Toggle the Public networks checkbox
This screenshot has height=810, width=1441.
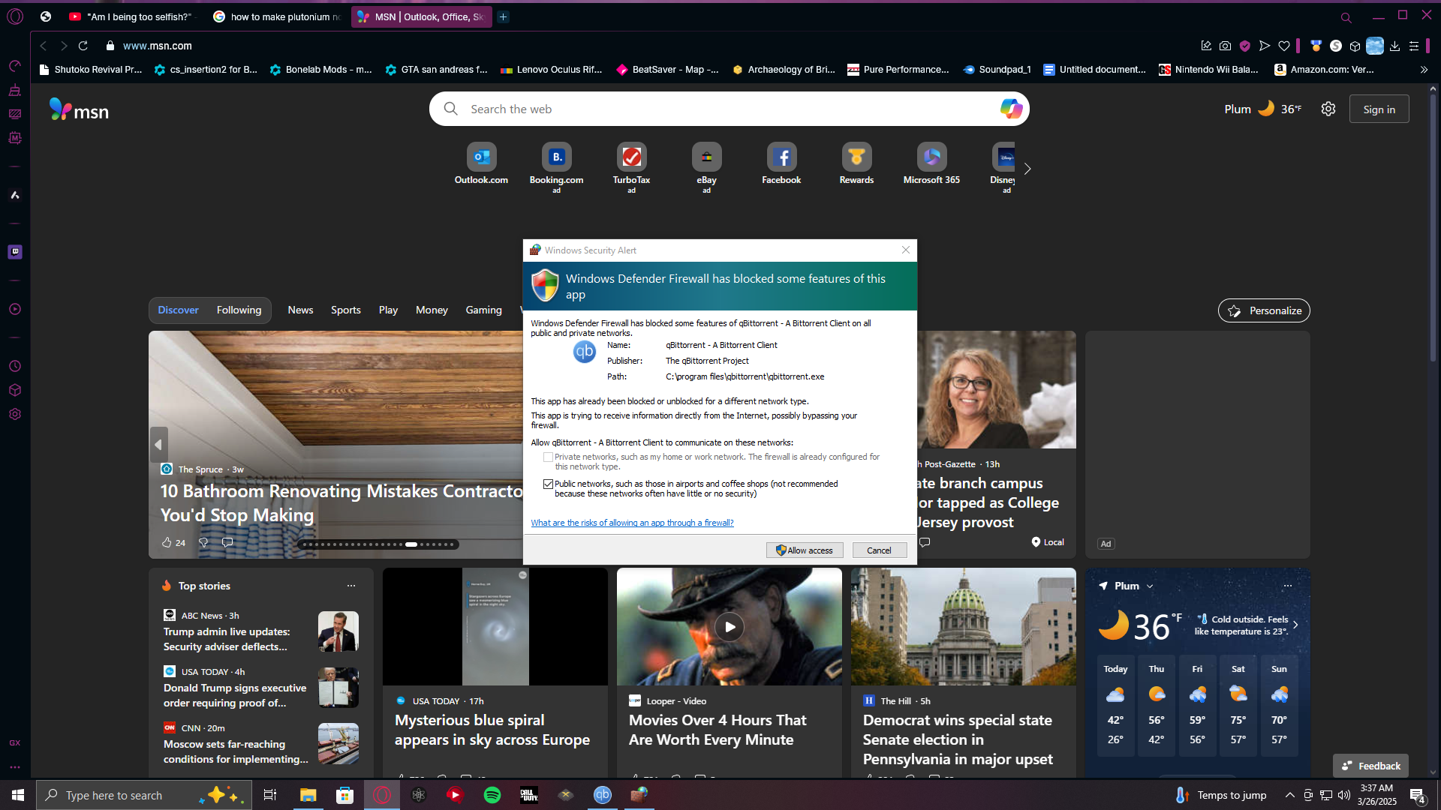tap(548, 484)
